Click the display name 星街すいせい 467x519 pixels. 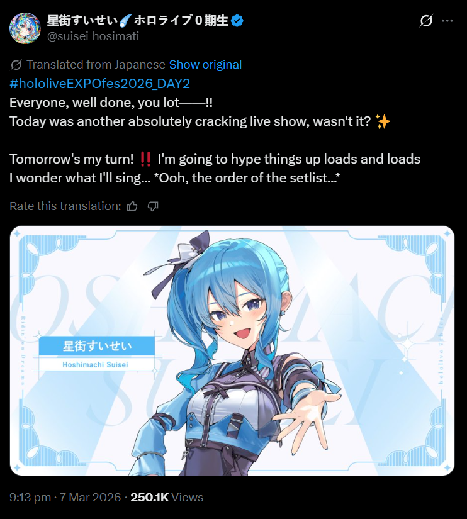[82, 21]
